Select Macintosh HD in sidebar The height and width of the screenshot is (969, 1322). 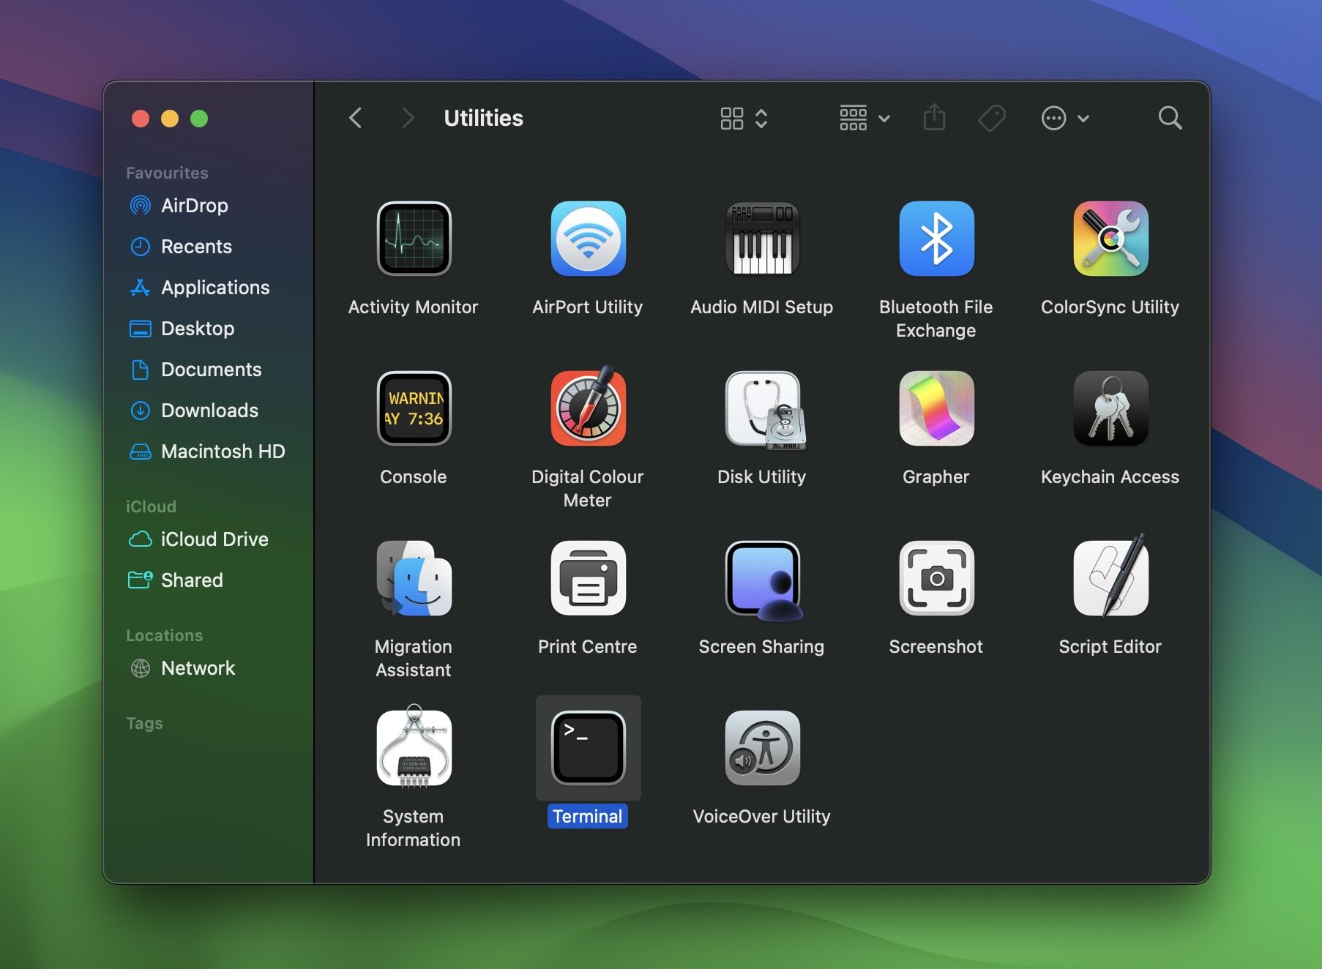pos(208,452)
